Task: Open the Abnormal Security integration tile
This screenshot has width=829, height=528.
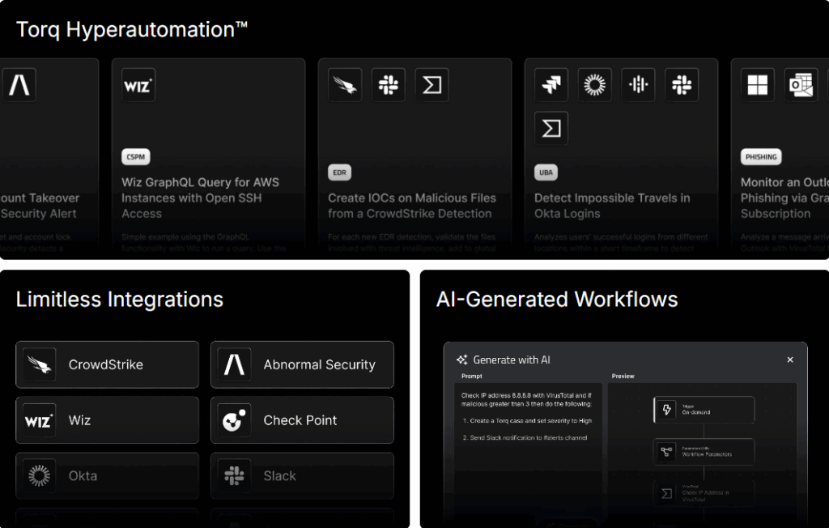Action: (302, 364)
